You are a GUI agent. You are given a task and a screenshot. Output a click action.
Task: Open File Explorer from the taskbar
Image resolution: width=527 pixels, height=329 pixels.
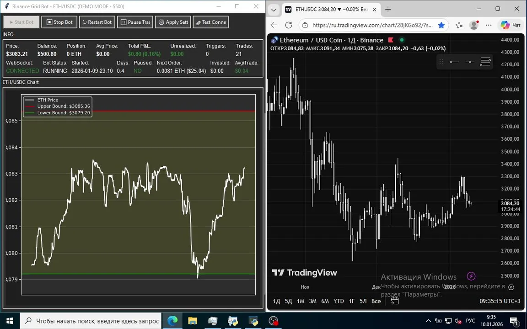[x=192, y=321]
